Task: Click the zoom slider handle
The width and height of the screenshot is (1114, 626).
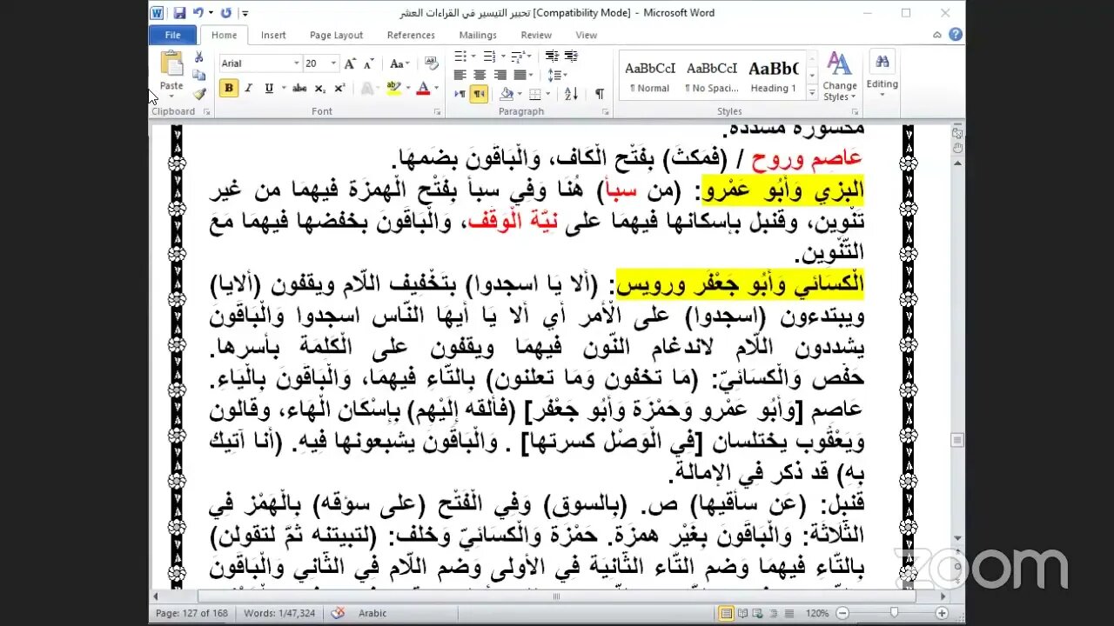Action: 894,613
